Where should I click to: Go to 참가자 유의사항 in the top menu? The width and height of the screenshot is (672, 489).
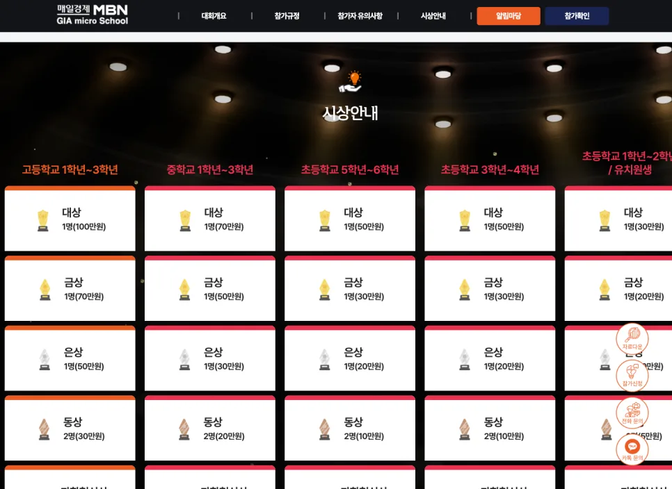(x=360, y=16)
